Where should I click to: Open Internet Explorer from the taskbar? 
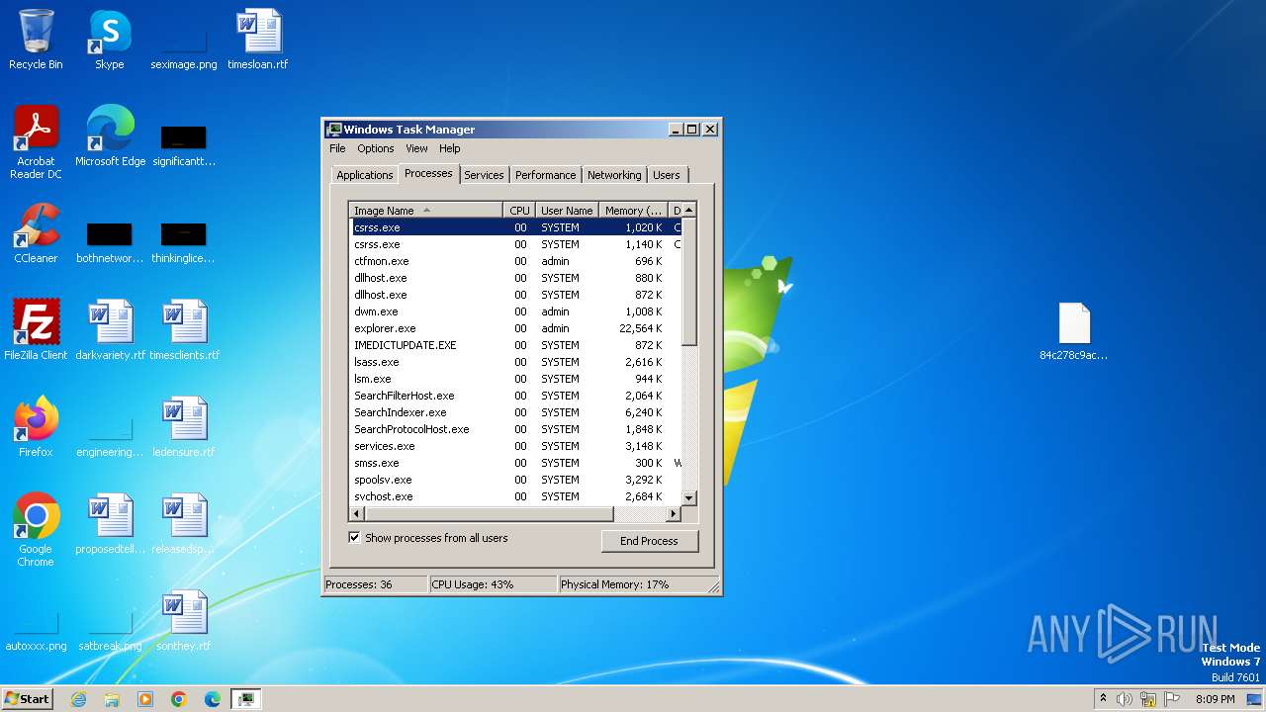coord(78,699)
